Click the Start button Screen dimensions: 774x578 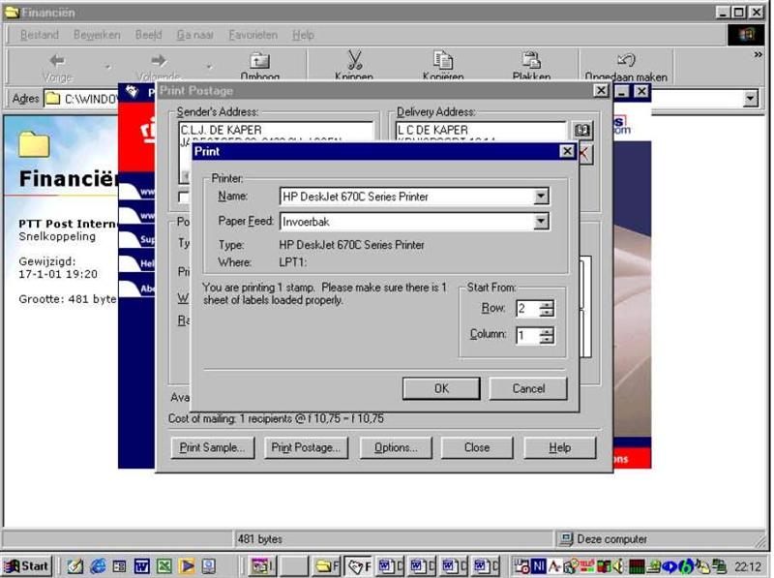pyautogui.click(x=27, y=566)
